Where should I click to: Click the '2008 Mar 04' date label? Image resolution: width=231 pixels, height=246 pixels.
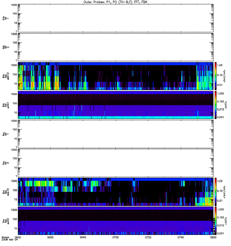(x=10, y=240)
